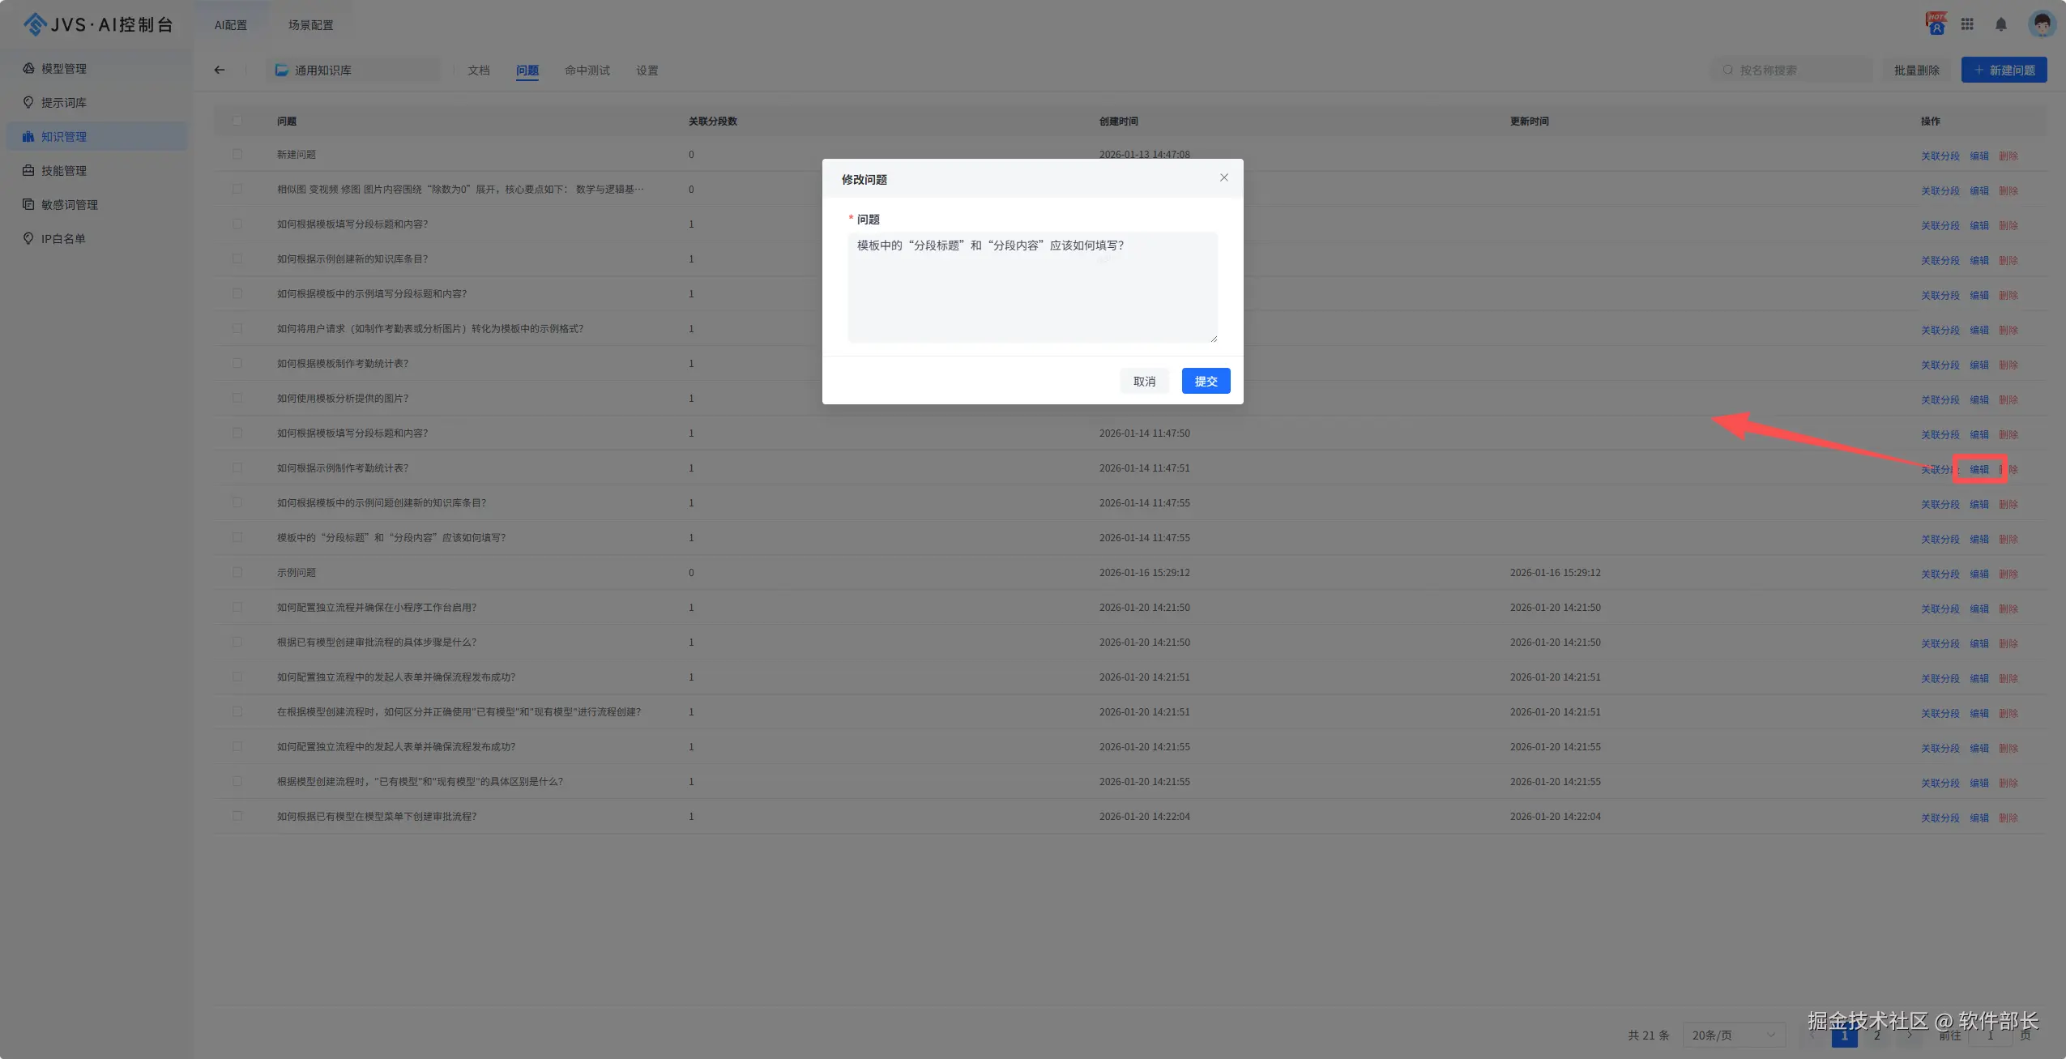Switch to the 命中测试 tab

(587, 70)
